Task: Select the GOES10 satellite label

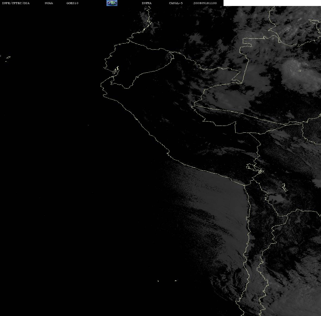Action: tap(72, 3)
